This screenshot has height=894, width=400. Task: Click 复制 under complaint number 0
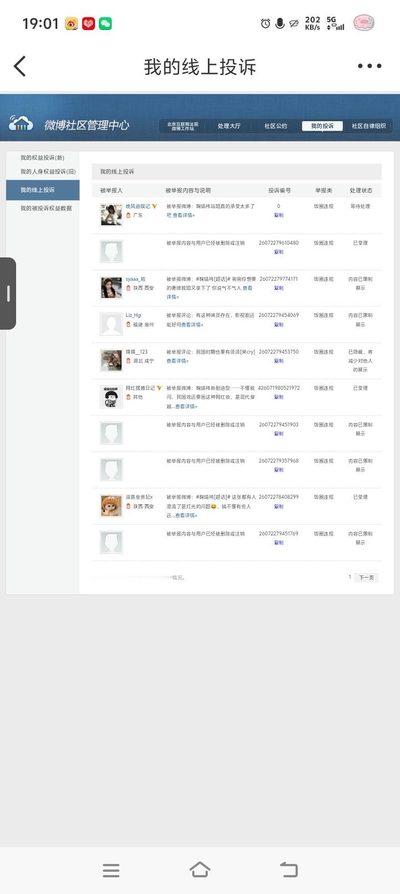pyautogui.click(x=279, y=215)
